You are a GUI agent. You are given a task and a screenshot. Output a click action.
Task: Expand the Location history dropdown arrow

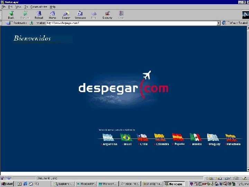[x=219, y=23]
